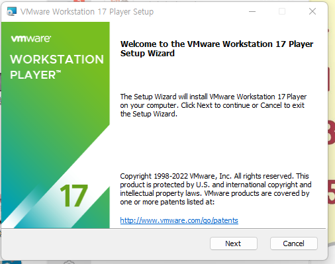Click the 'The Setup Wizard will install' paragraph

213,105
